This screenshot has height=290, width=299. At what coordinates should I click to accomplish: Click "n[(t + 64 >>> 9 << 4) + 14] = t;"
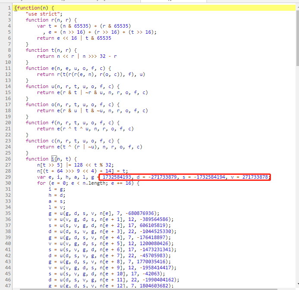83,171
